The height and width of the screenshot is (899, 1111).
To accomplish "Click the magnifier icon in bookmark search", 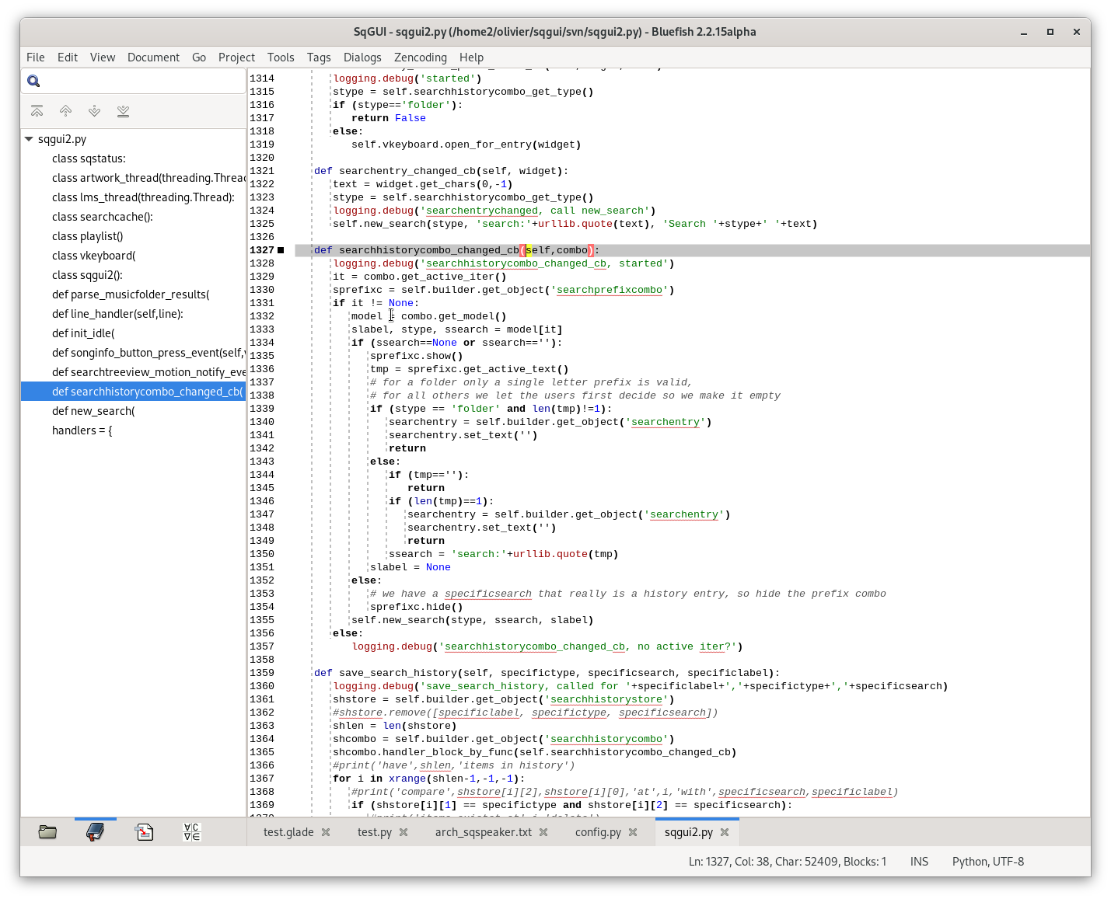I will point(33,81).
